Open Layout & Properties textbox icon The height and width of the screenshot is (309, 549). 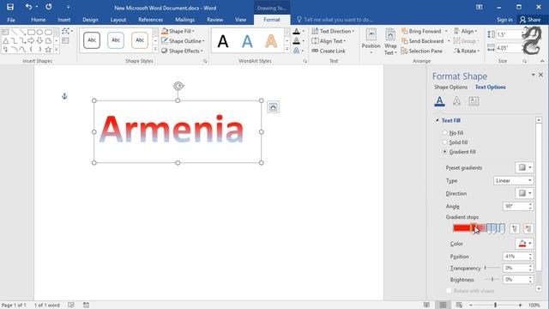click(474, 101)
